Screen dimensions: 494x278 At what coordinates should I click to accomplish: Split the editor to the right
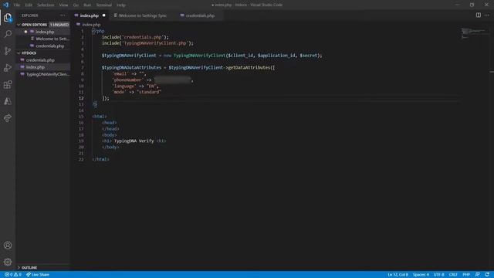479,15
